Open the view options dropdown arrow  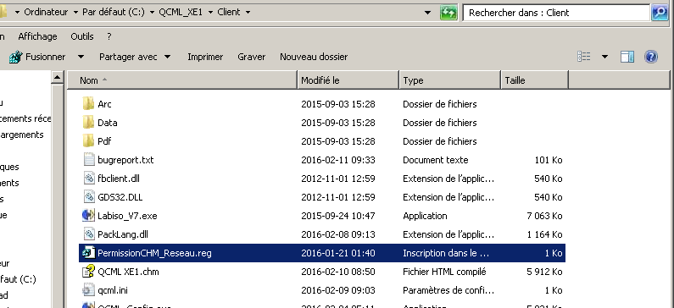(604, 57)
